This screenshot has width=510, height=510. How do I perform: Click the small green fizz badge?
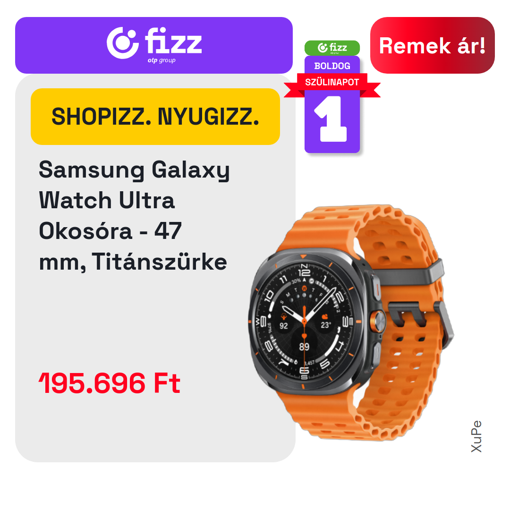[x=332, y=48]
